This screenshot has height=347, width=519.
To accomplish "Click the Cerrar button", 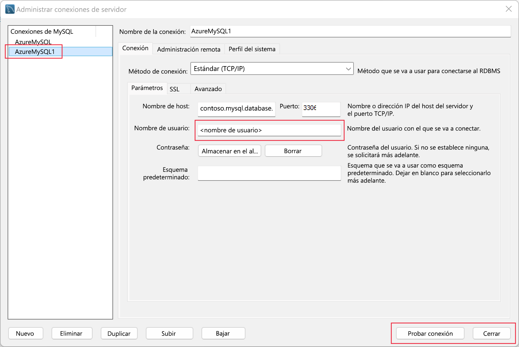I will 492,334.
